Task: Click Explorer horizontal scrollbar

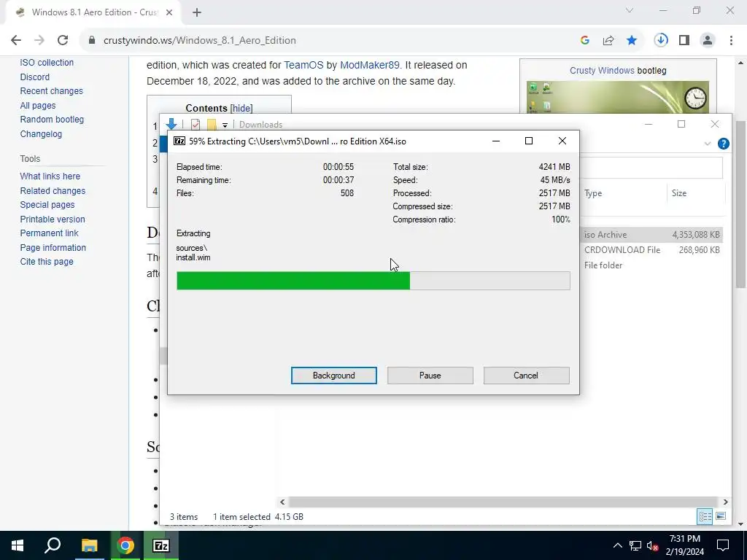Action: (503, 502)
